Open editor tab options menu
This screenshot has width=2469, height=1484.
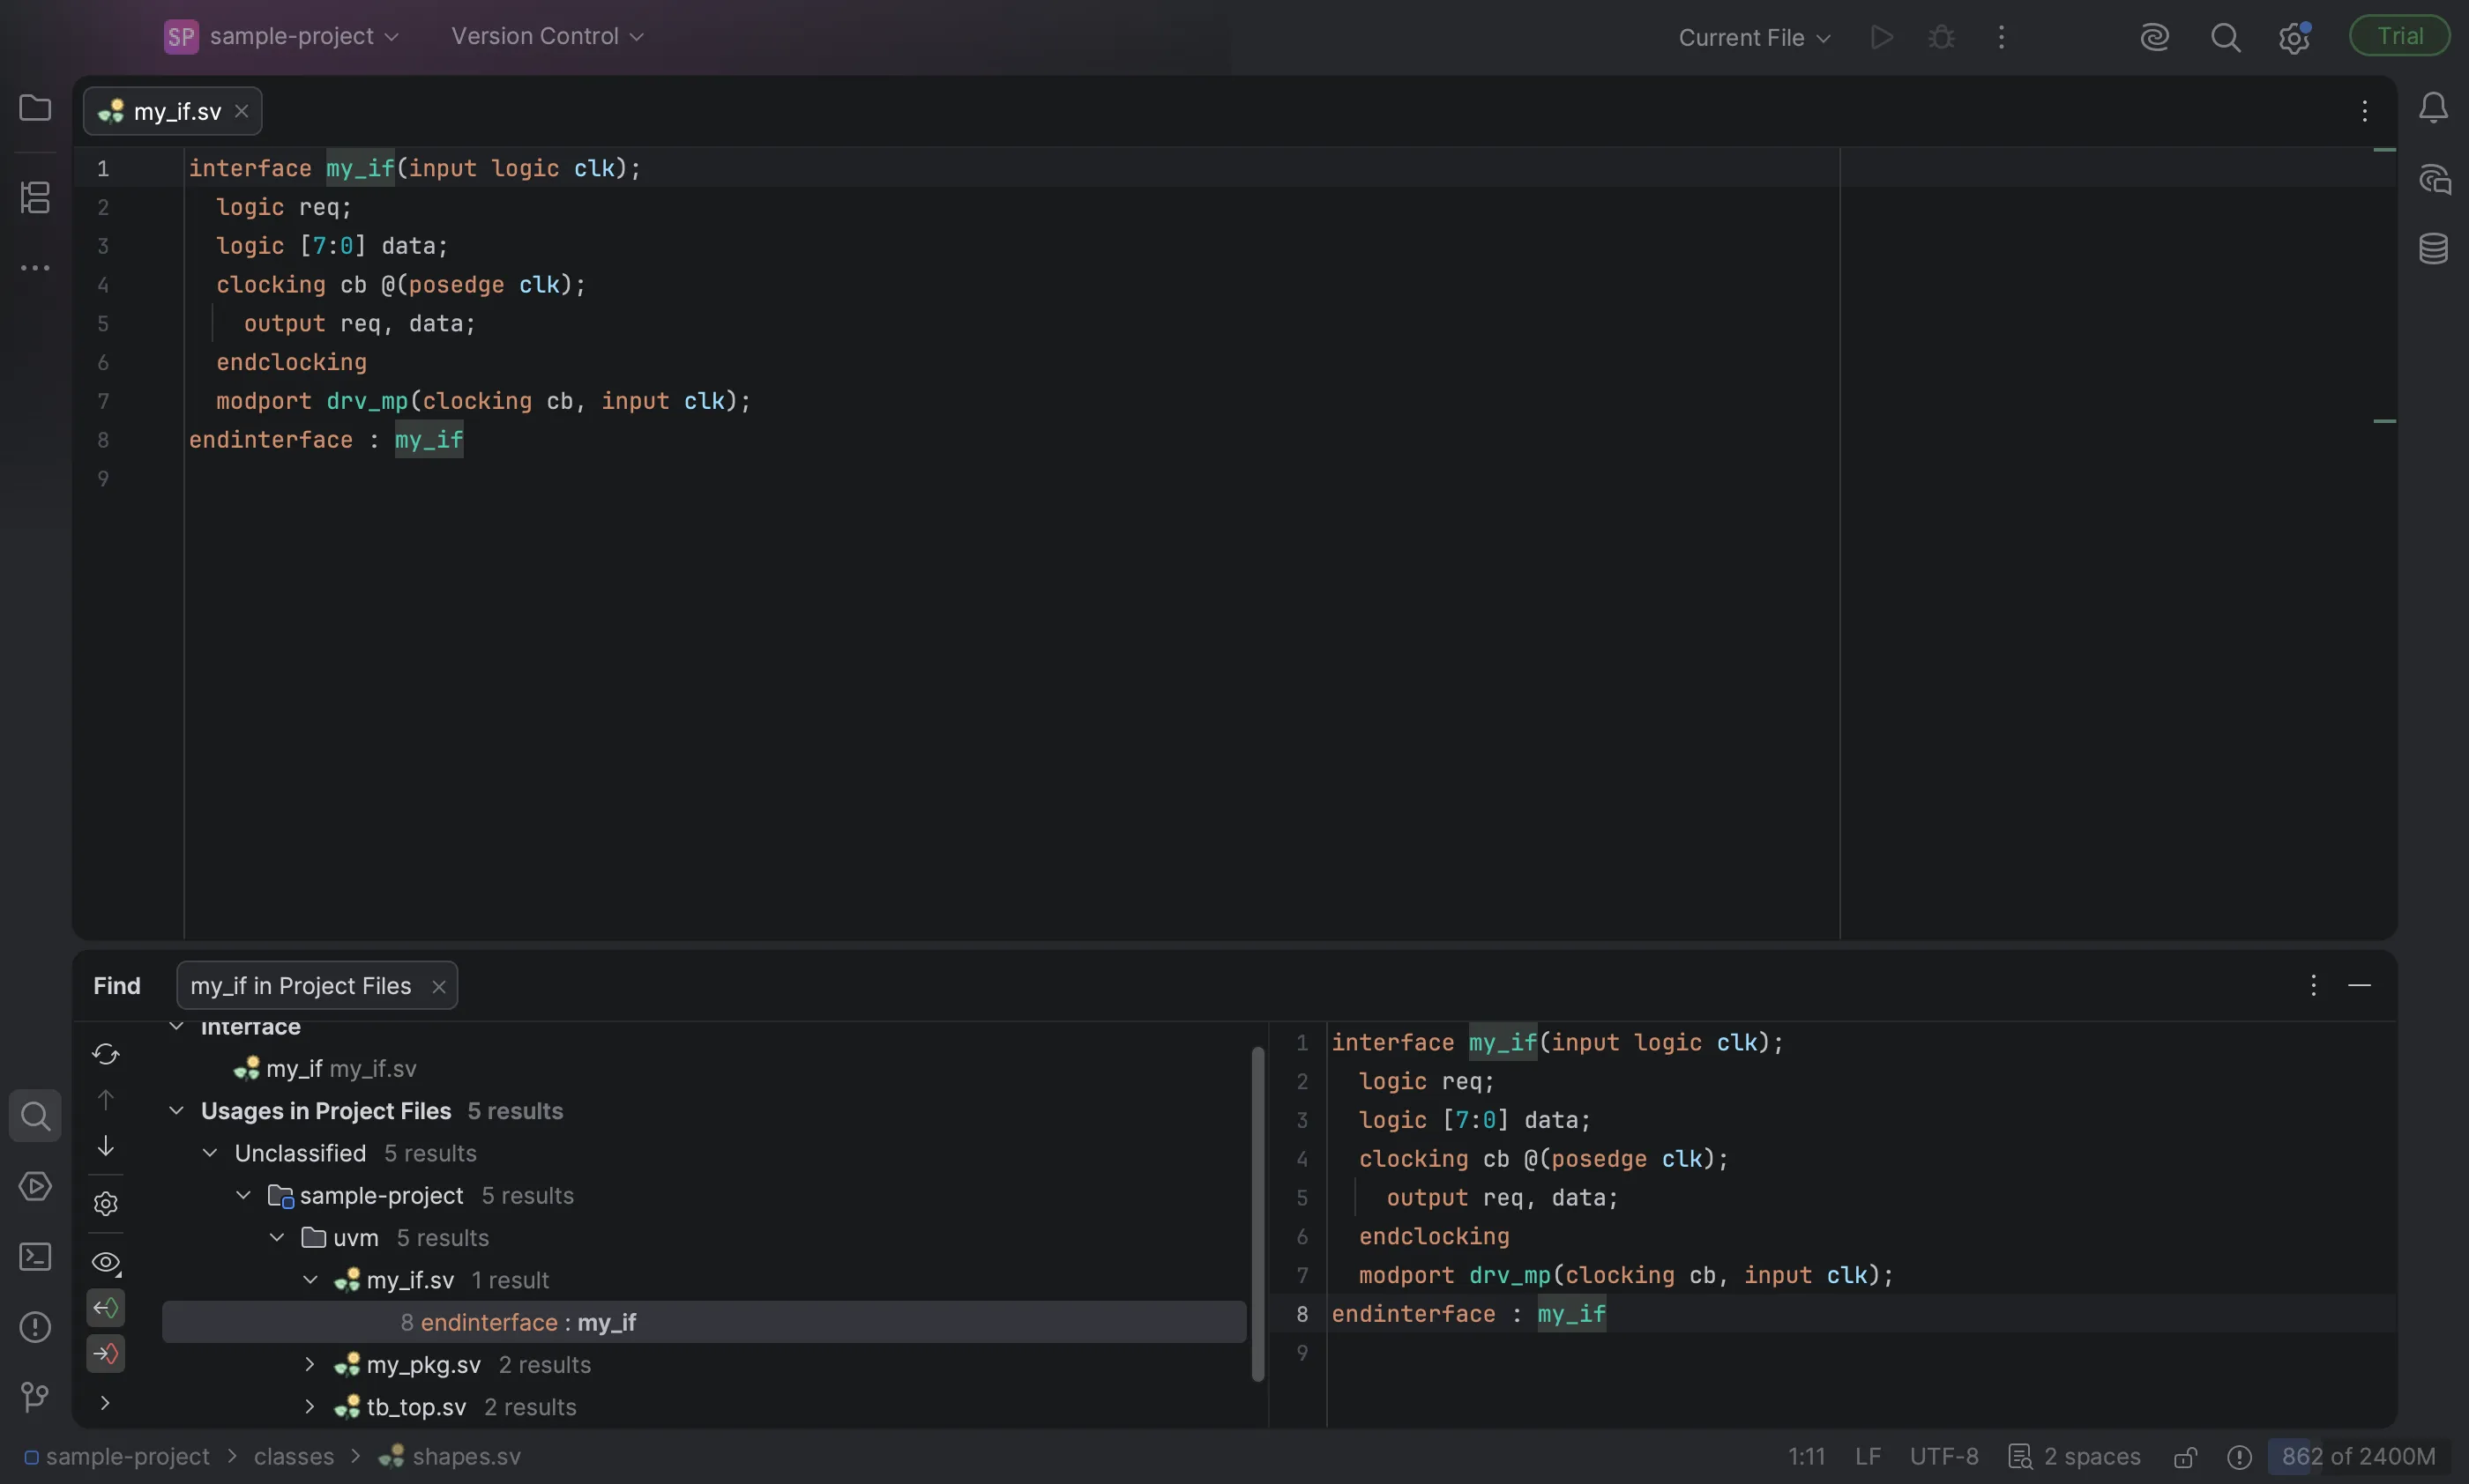pyautogui.click(x=2365, y=111)
